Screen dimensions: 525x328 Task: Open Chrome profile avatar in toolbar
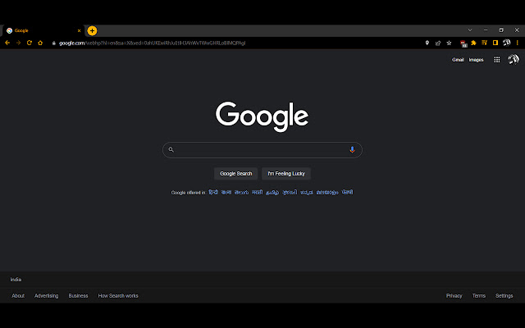click(507, 43)
